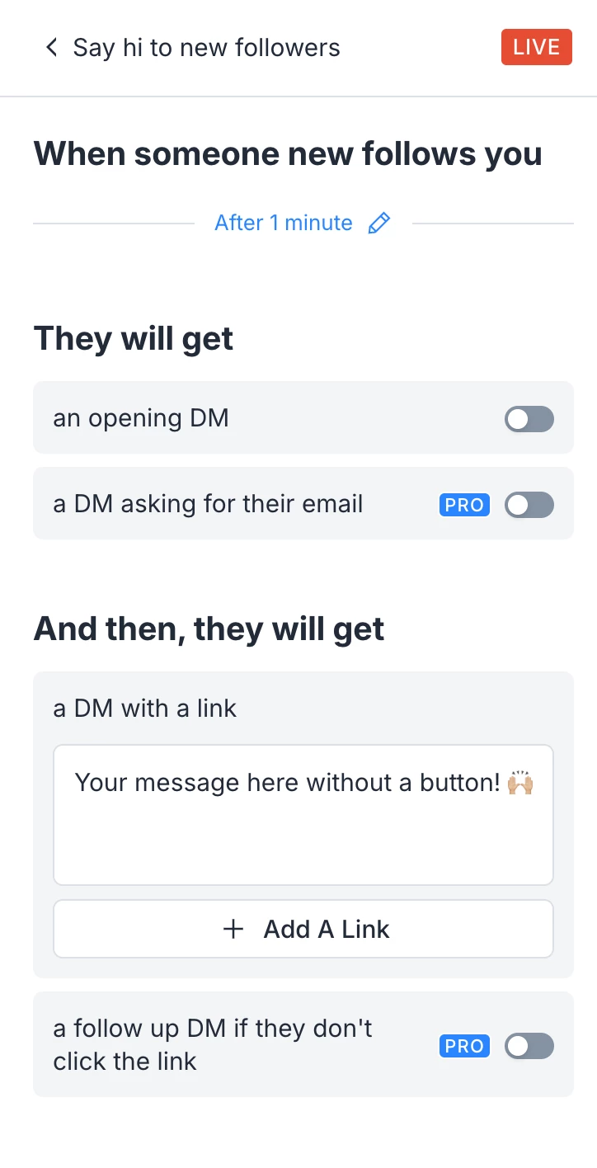
Task: Click into the DM message text box
Action: pyautogui.click(x=303, y=833)
